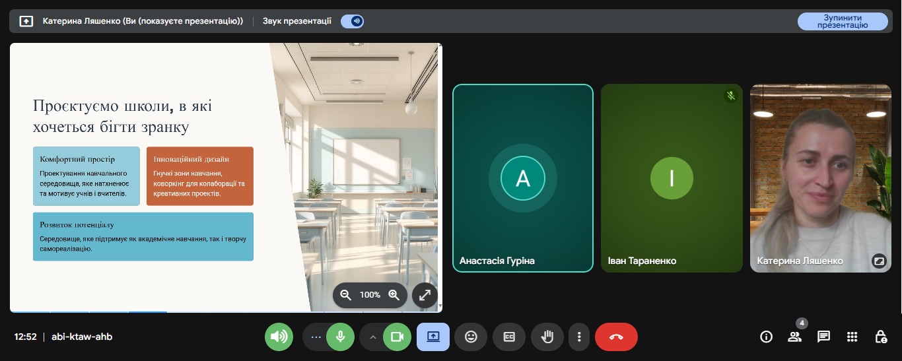Open the meeting chat panel
This screenshot has height=361, width=902.
click(x=823, y=337)
